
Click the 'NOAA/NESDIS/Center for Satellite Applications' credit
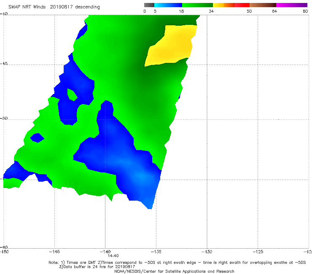point(174,271)
